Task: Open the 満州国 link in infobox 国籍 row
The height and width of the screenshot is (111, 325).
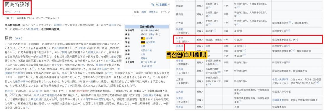Action: coord(149,38)
